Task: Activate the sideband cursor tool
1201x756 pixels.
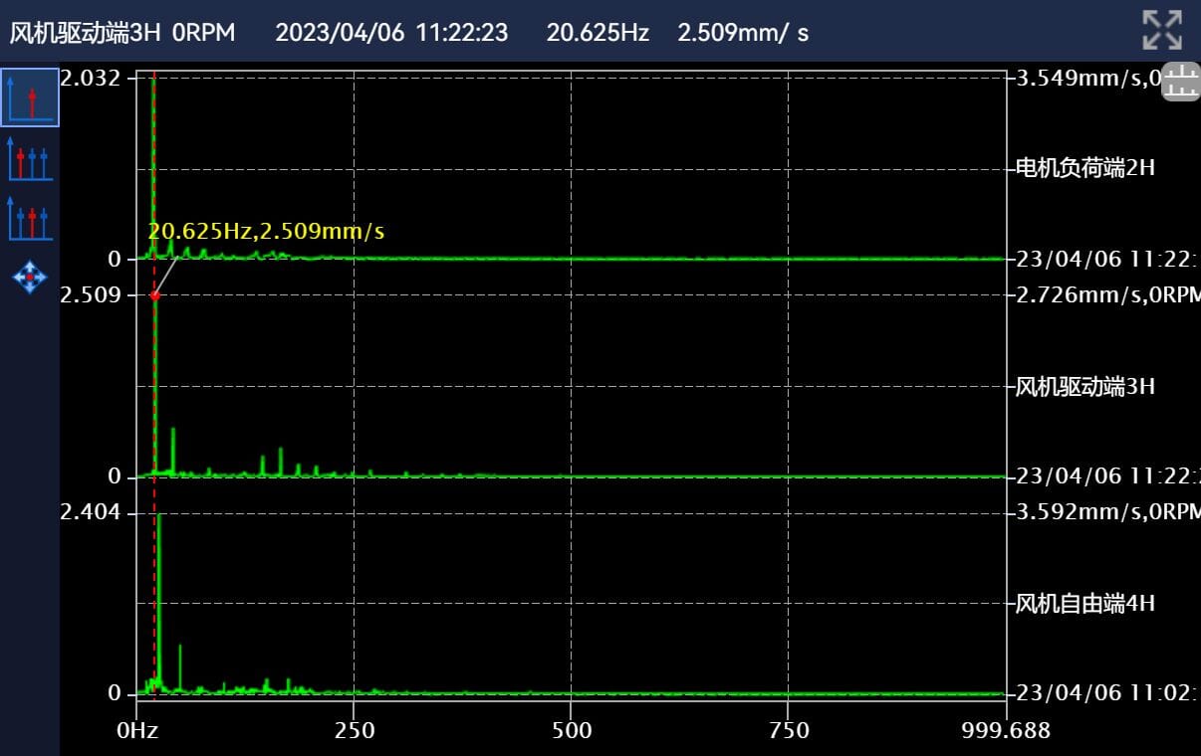Action: pos(30,219)
